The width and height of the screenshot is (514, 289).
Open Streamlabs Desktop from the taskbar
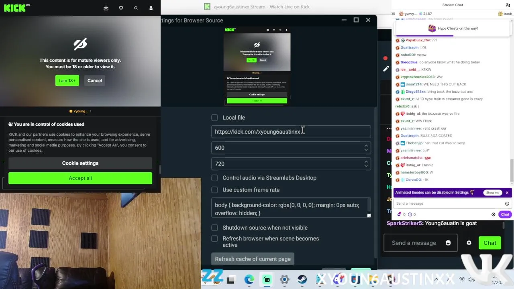(267, 280)
